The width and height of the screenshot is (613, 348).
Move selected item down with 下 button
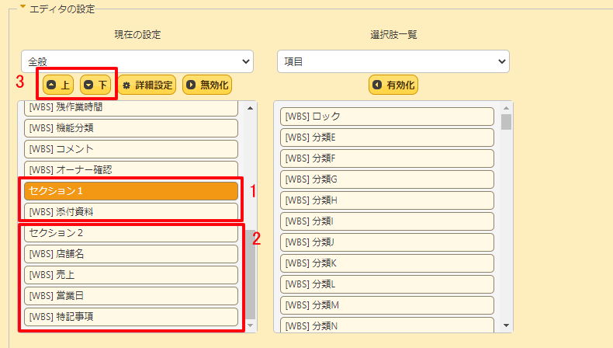point(95,85)
